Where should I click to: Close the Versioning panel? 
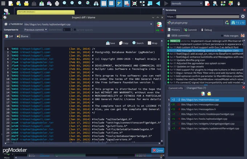(244, 10)
